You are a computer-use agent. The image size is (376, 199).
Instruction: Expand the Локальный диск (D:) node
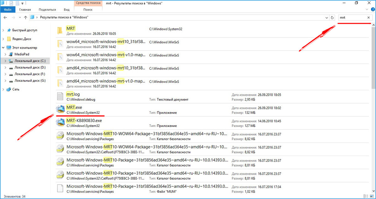[x=6, y=67]
